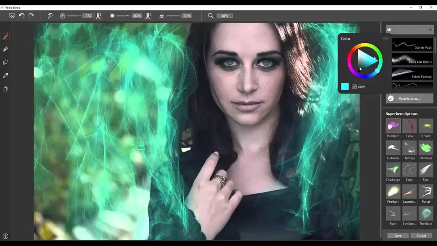Image resolution: width=437 pixels, height=246 pixels.
Task: Redo the last stroke
Action: pos(31,15)
